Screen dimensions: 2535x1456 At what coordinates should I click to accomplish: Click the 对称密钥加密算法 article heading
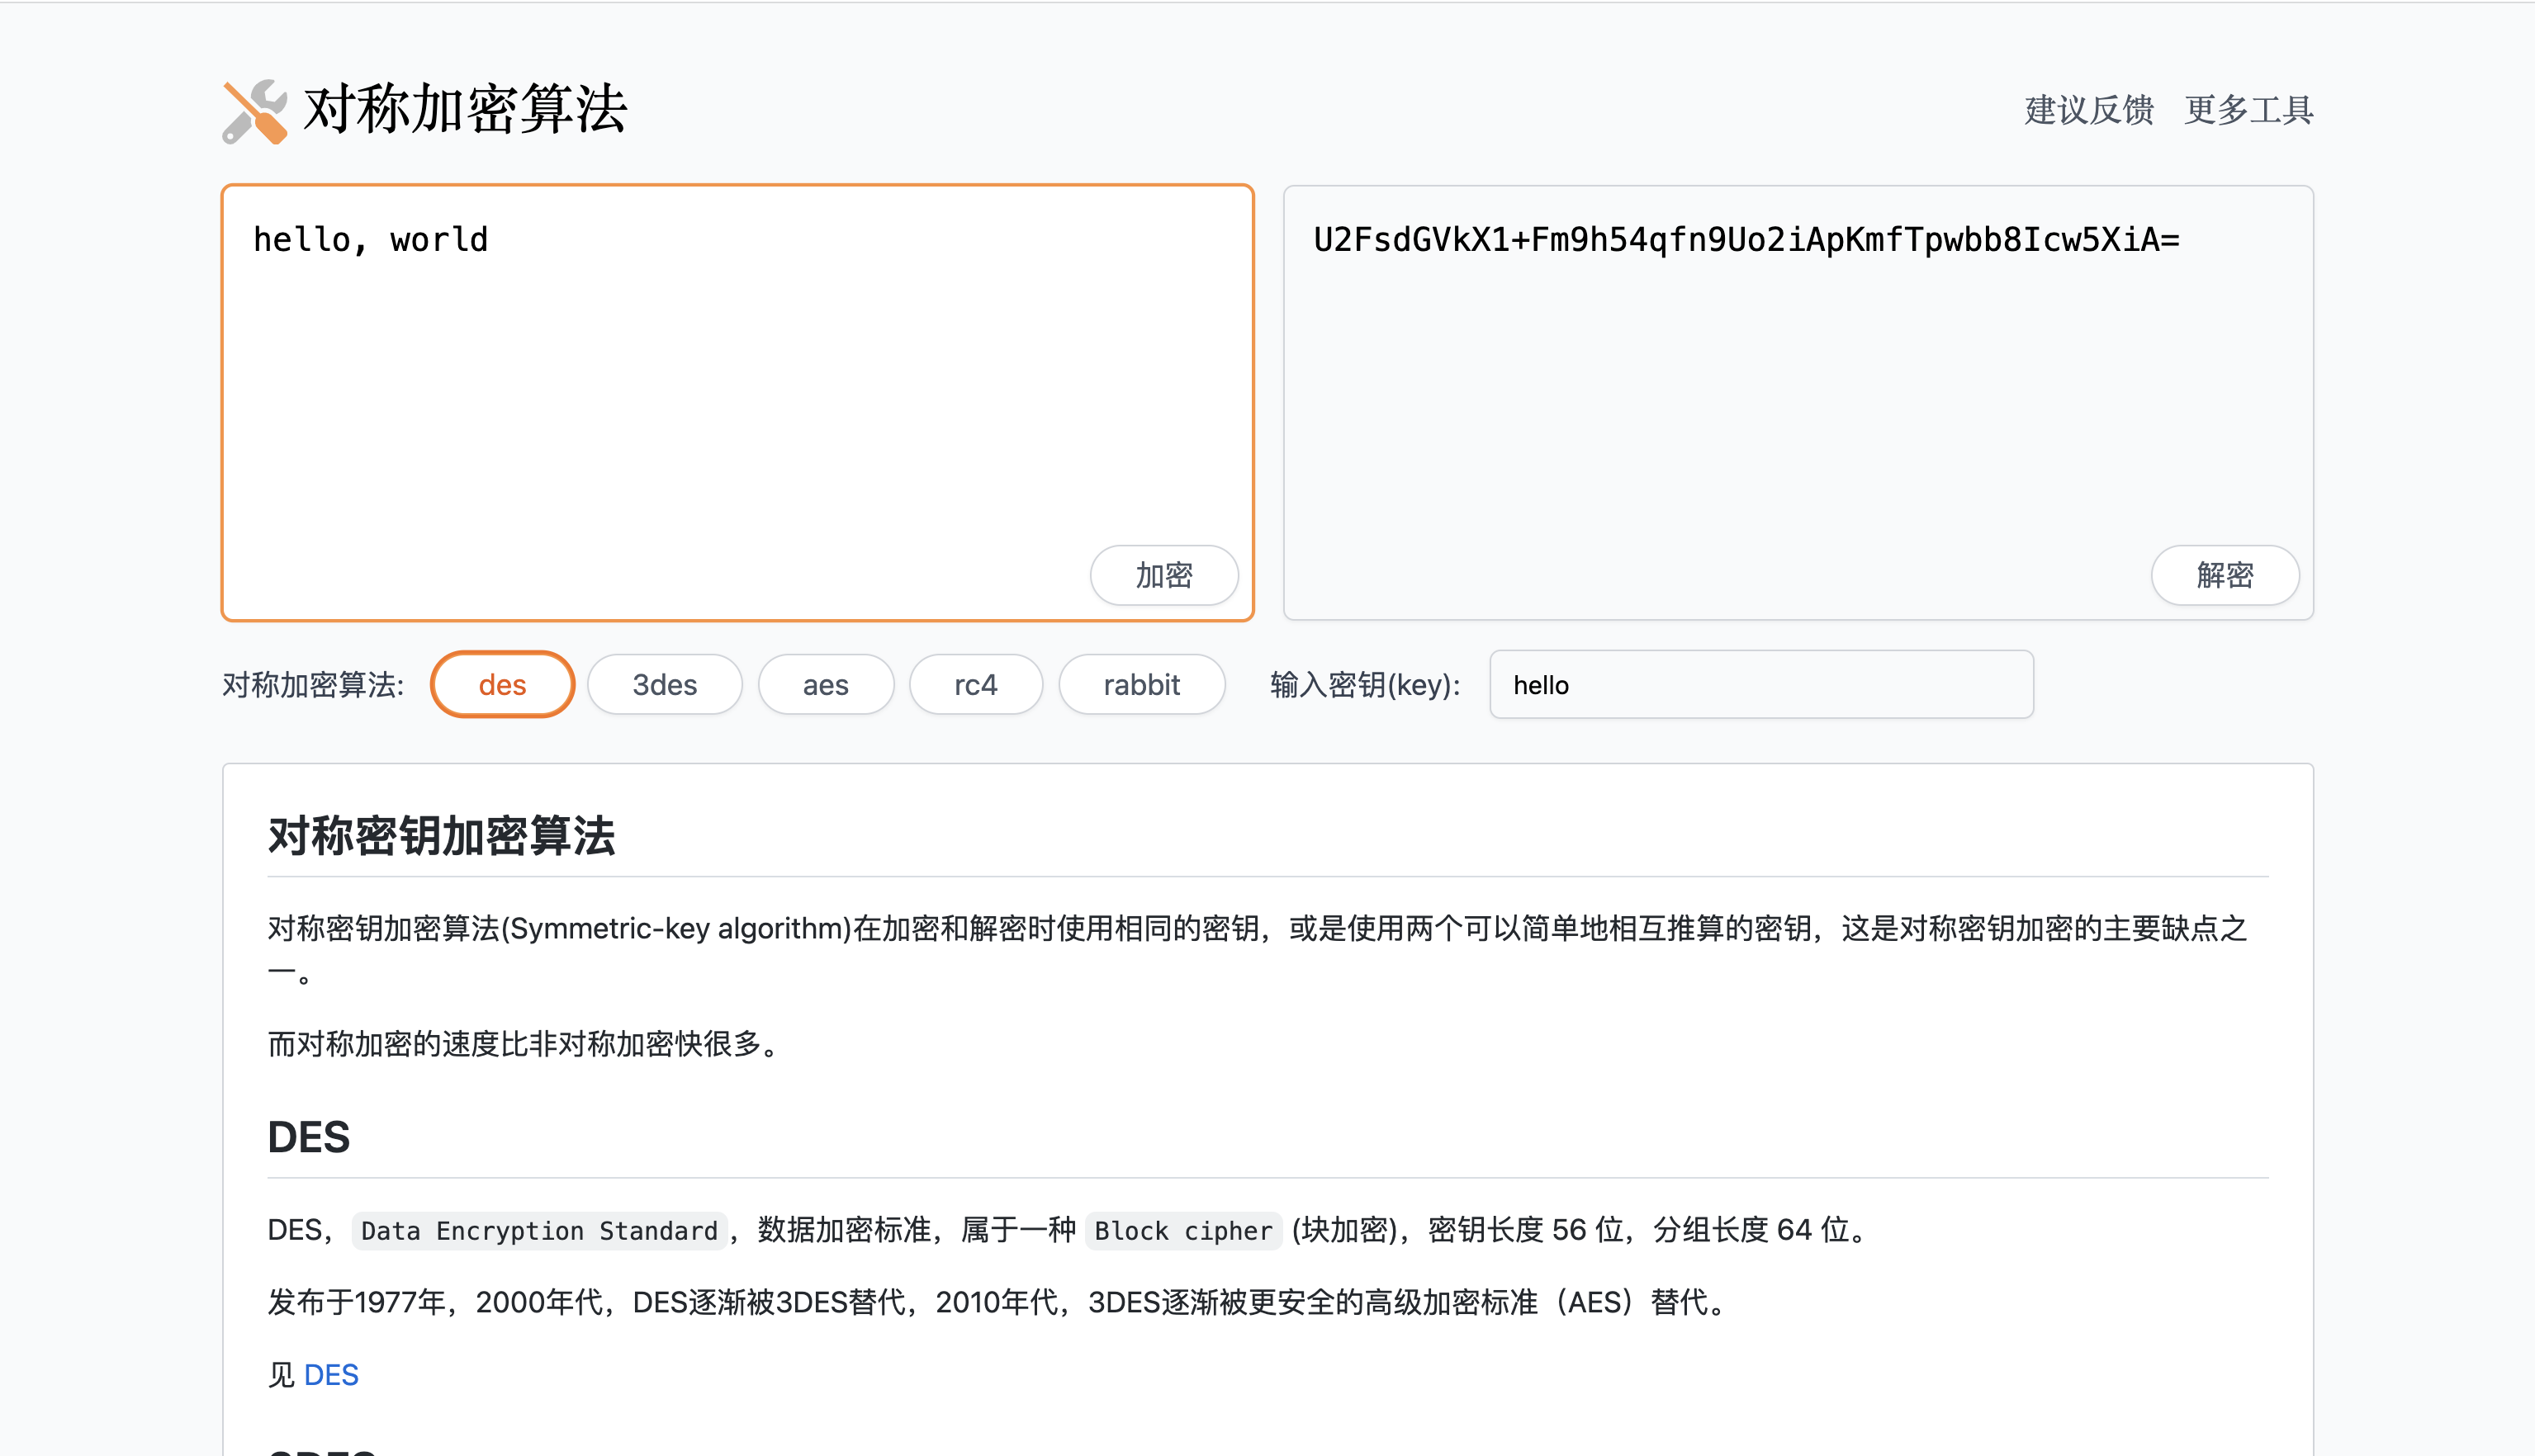[441, 836]
